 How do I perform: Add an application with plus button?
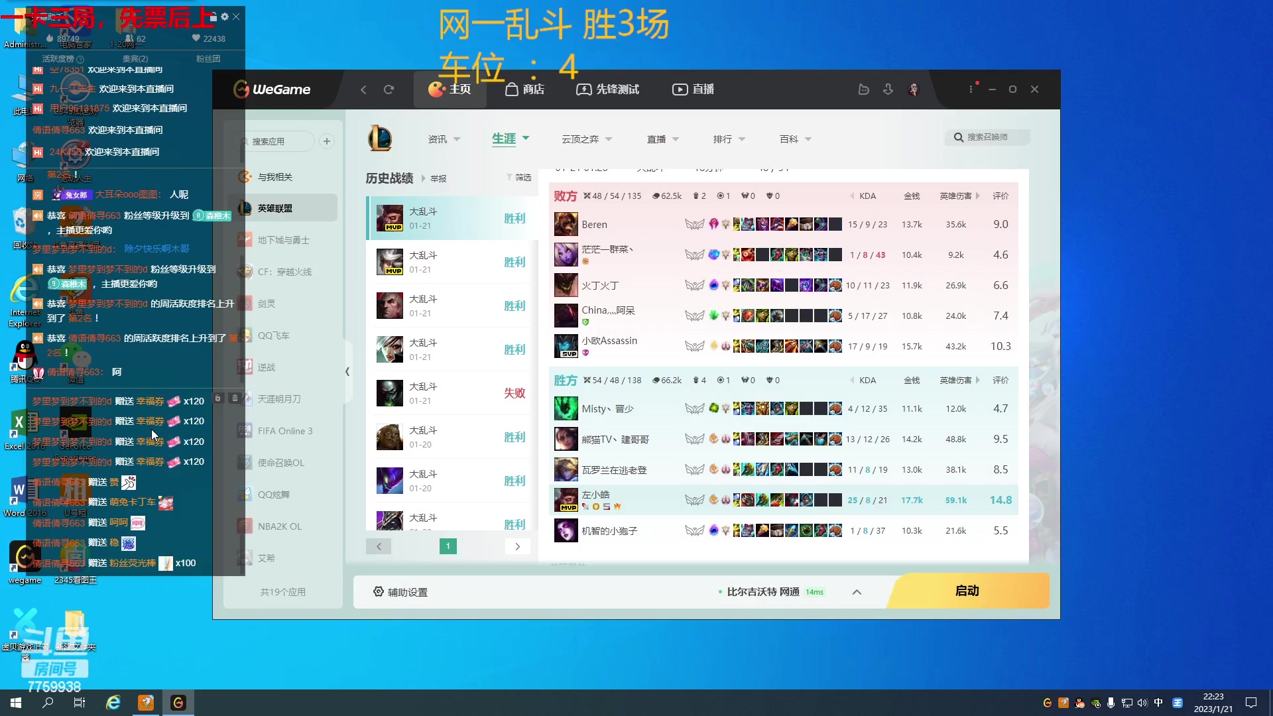click(327, 141)
